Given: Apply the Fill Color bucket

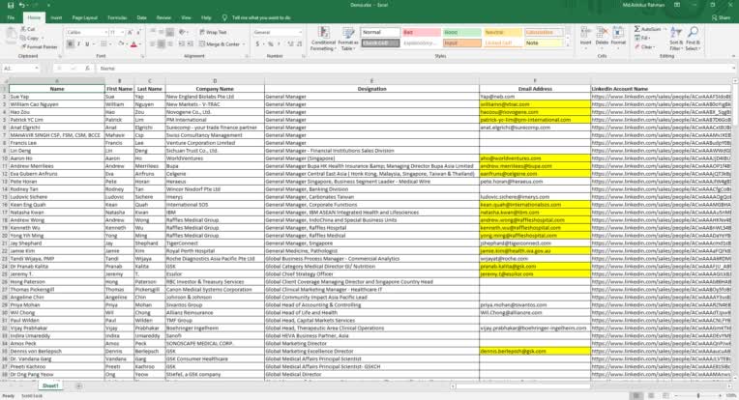Looking at the screenshot, I should pyautogui.click(x=121, y=43).
